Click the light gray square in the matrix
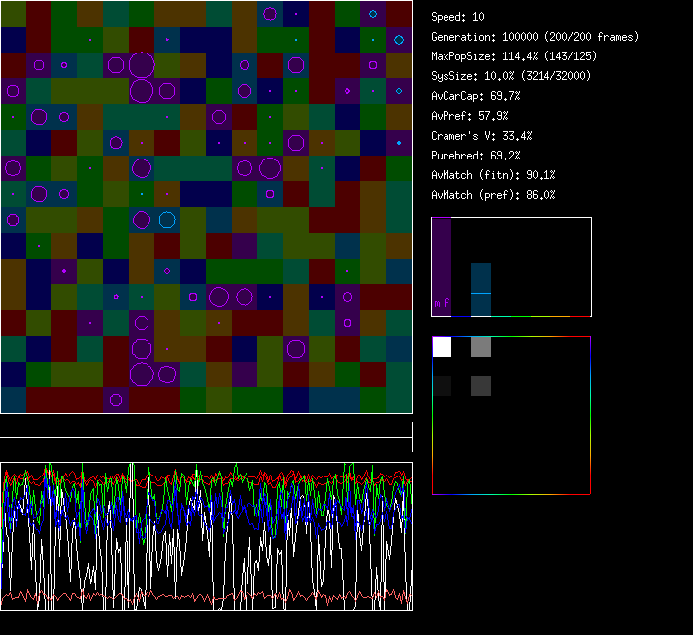The height and width of the screenshot is (635, 693). tap(481, 347)
